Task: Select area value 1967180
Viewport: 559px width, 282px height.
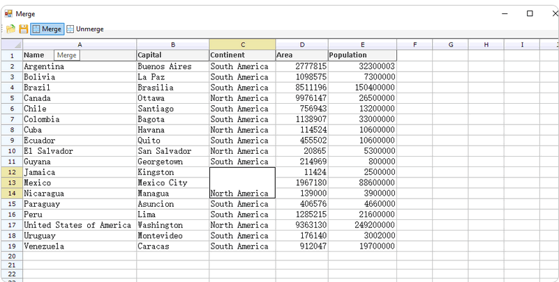Action: [x=302, y=183]
